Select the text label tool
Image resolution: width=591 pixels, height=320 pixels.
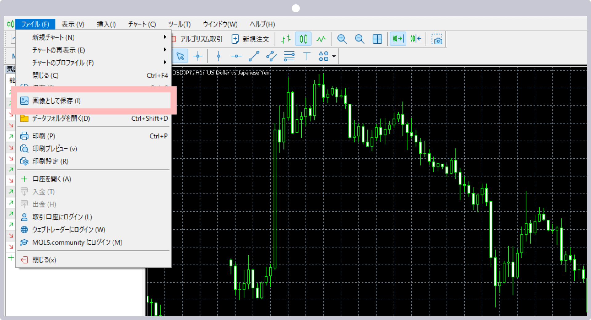[307, 56]
